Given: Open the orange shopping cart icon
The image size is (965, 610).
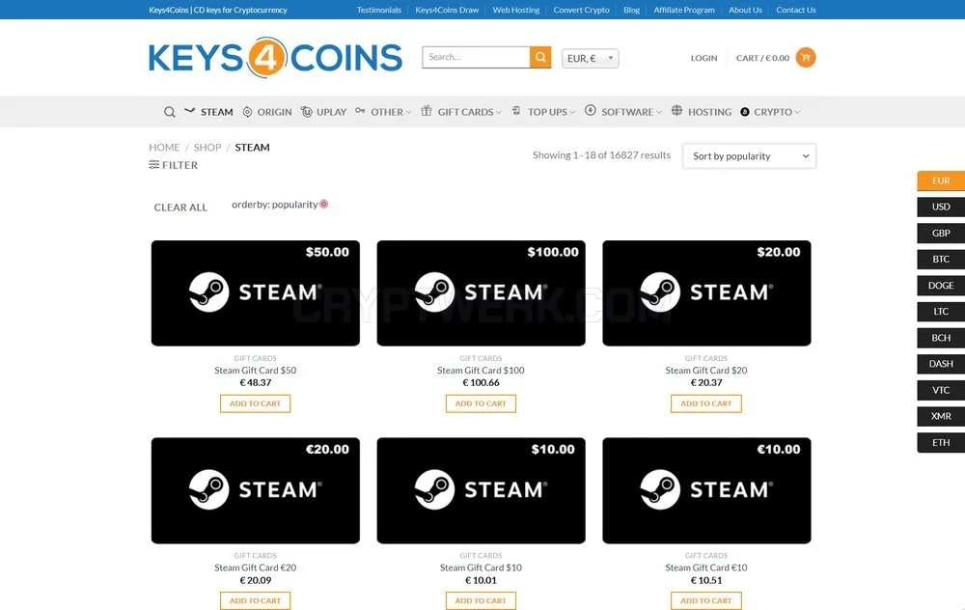Looking at the screenshot, I should pyautogui.click(x=805, y=57).
